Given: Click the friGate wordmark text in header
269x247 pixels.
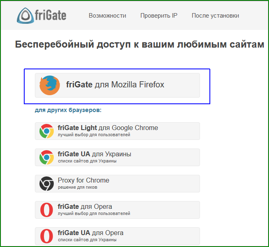Looking at the screenshot, I should [51, 15].
